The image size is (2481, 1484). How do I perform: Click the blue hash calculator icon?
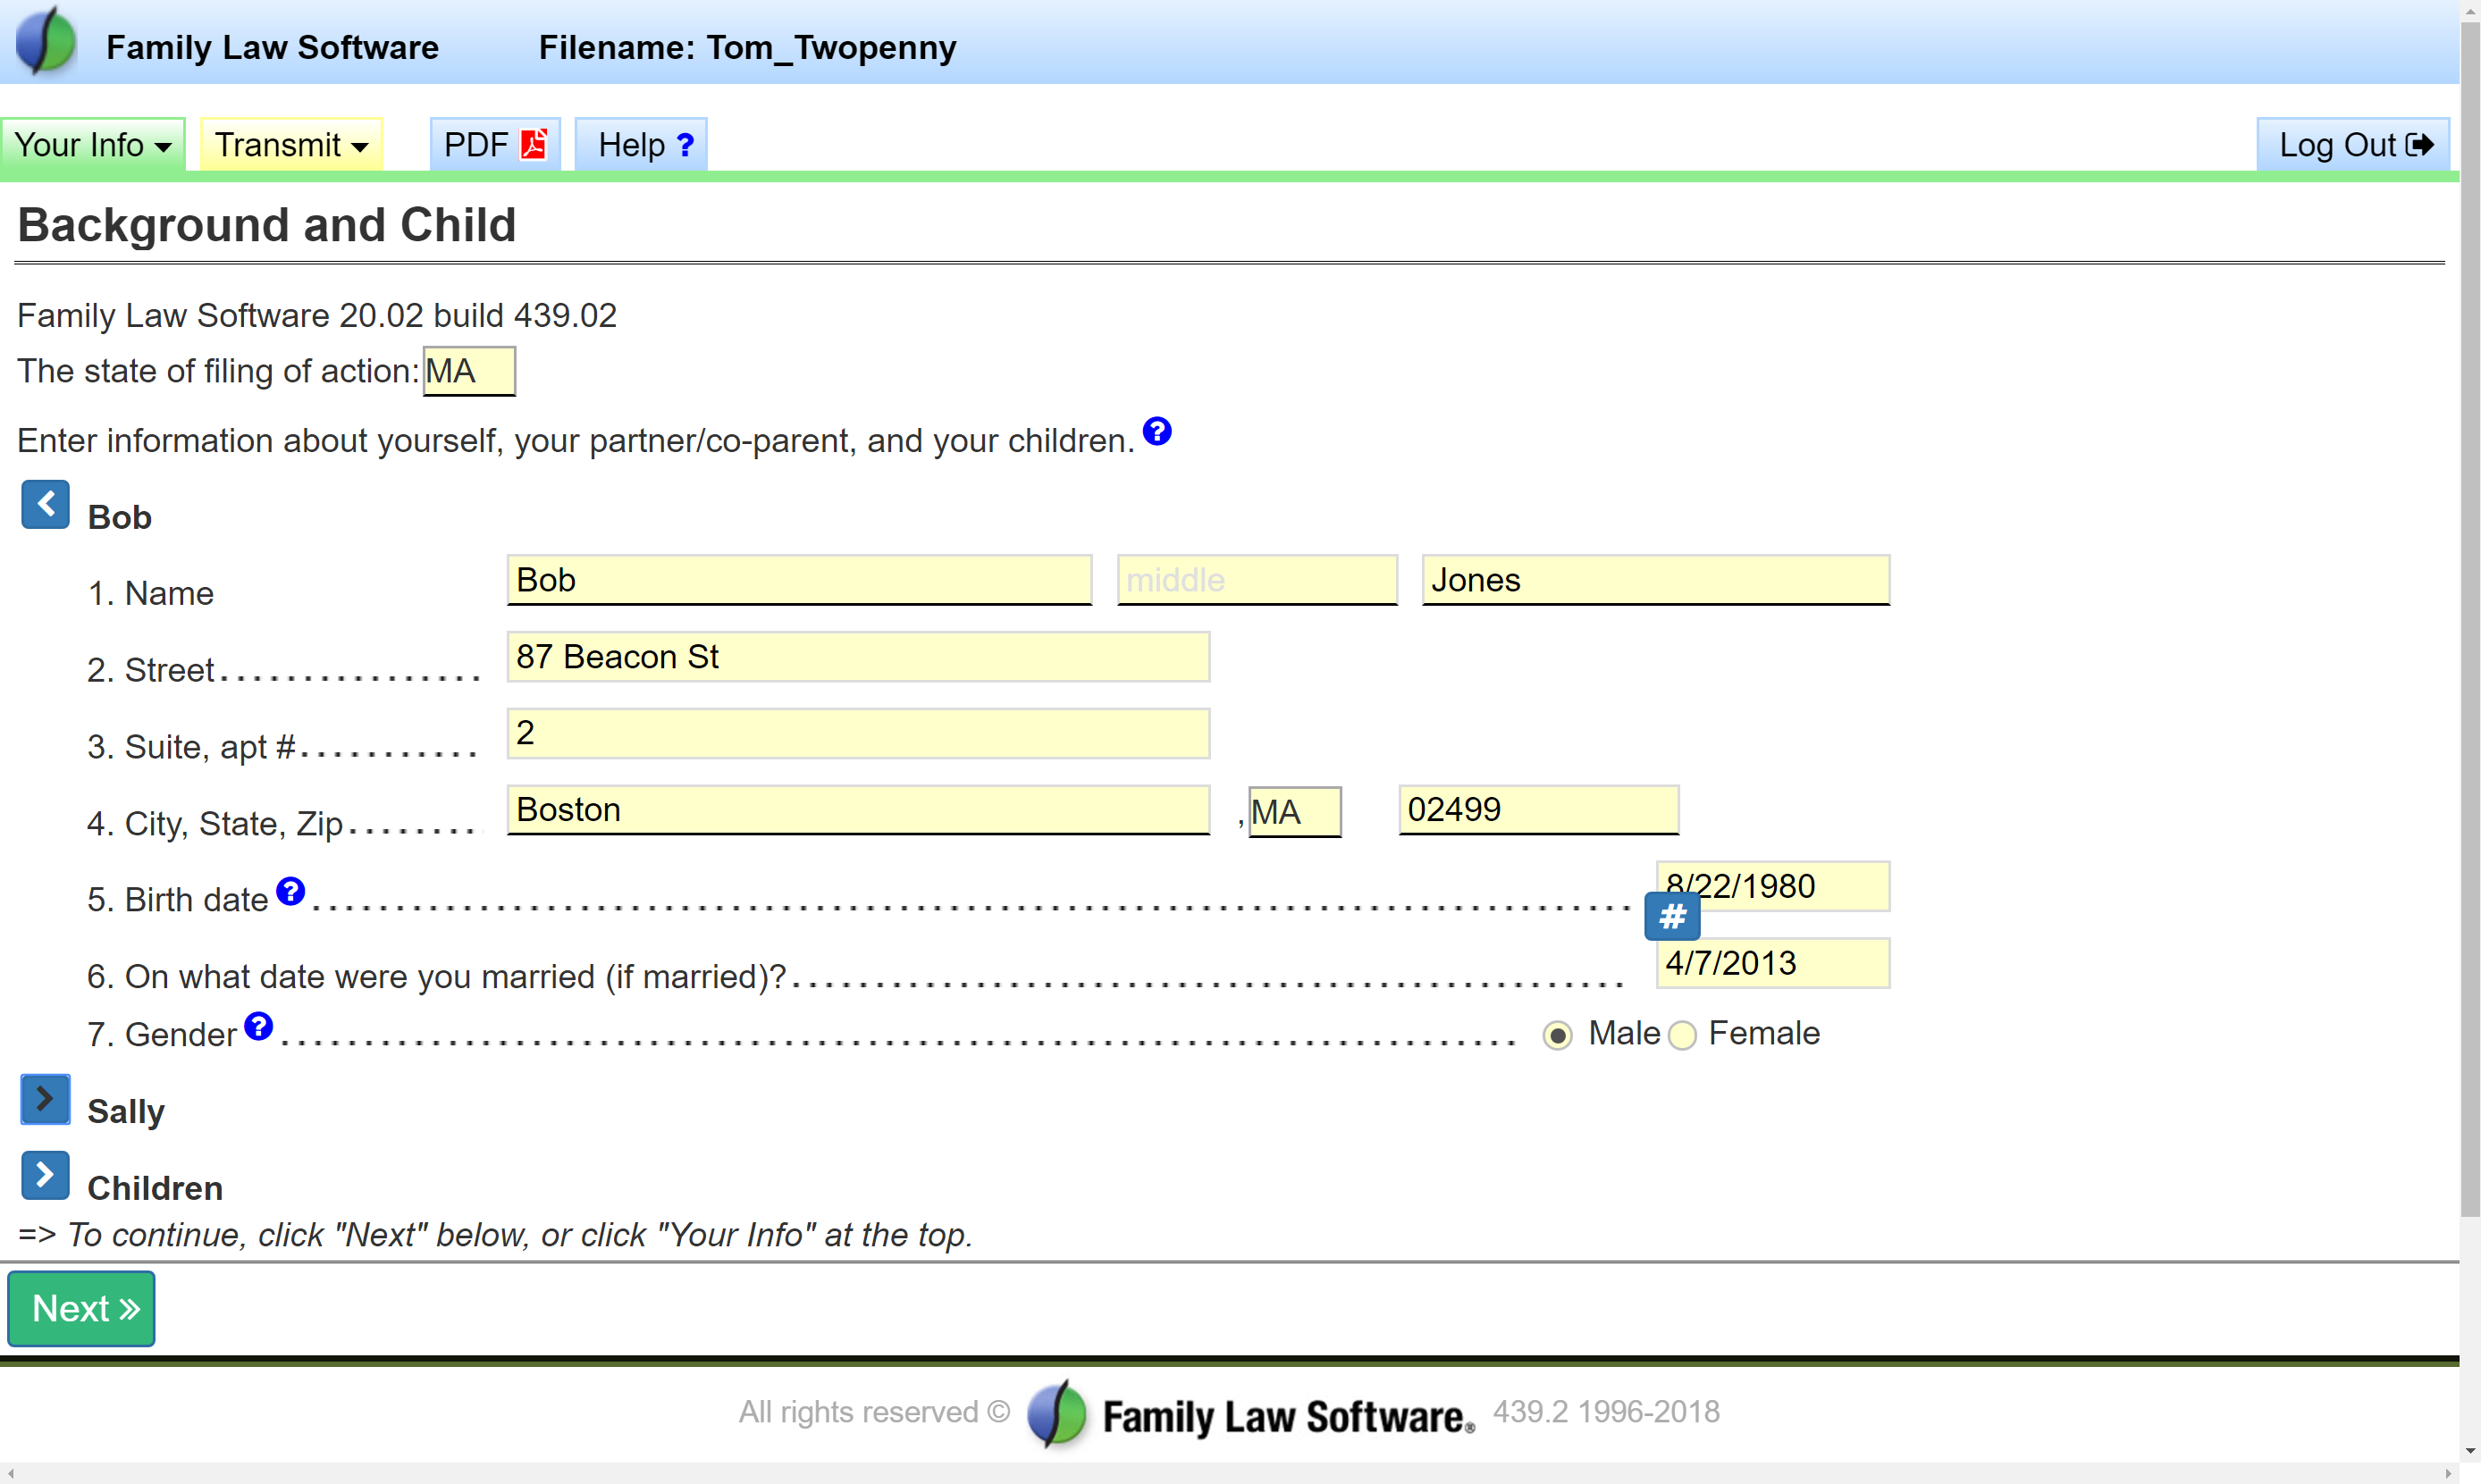tap(1672, 916)
